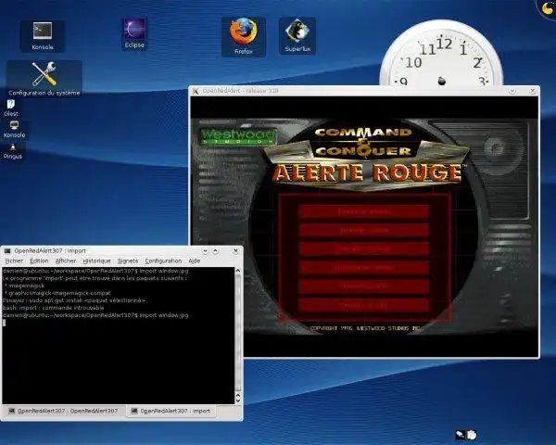Open the large Konsole desktop icon
Image resolution: width=556 pixels, height=445 pixels.
(43, 35)
